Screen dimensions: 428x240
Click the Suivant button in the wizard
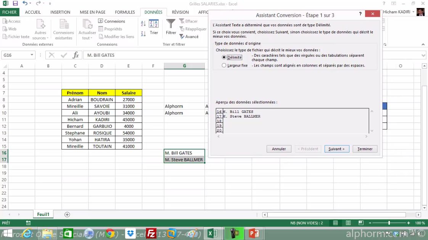click(336, 149)
